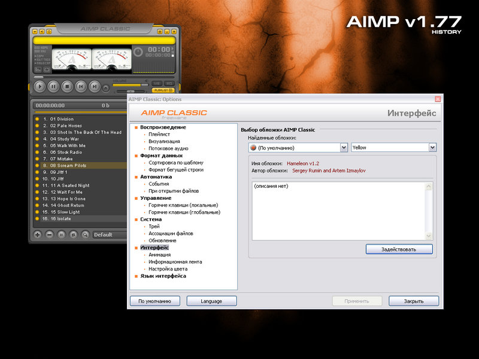Click the Language button
This screenshot has width=479, height=359.
point(211,301)
